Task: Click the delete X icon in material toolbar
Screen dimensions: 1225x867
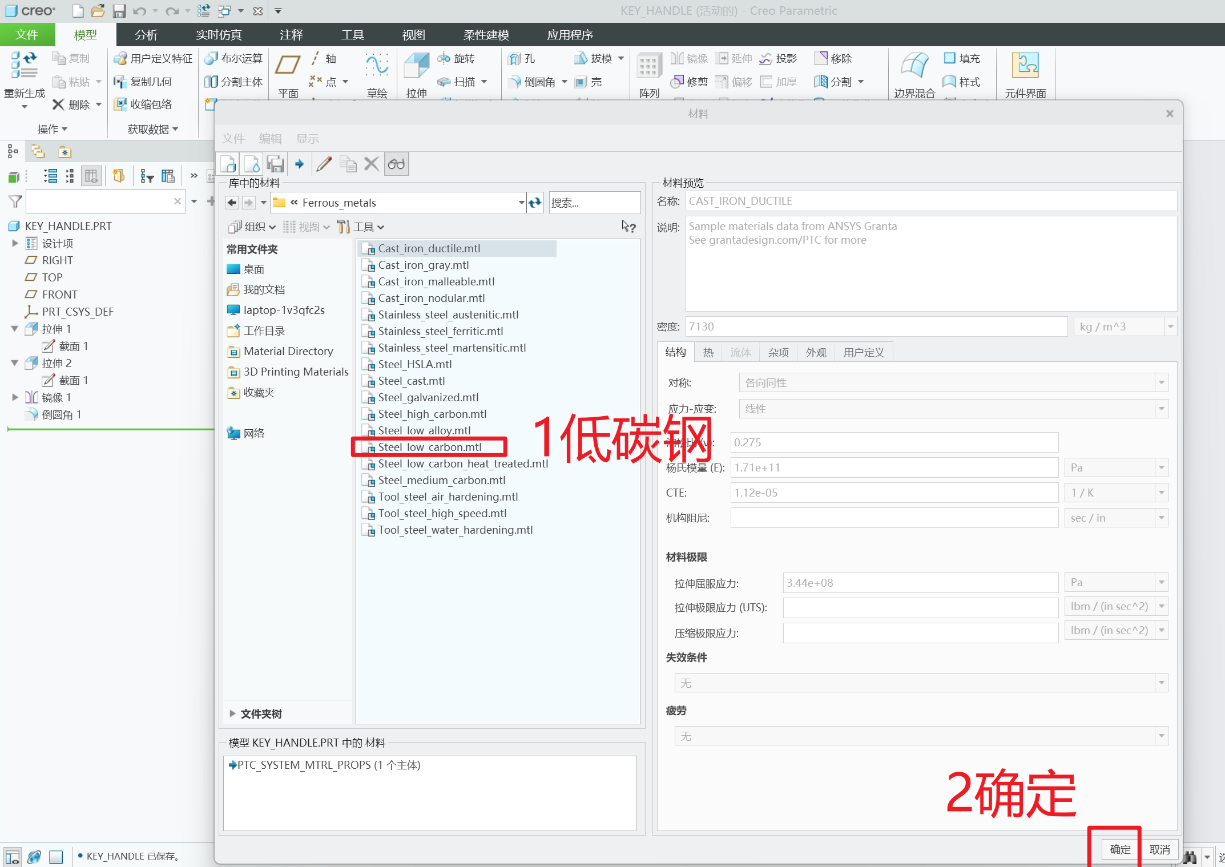Action: point(371,164)
